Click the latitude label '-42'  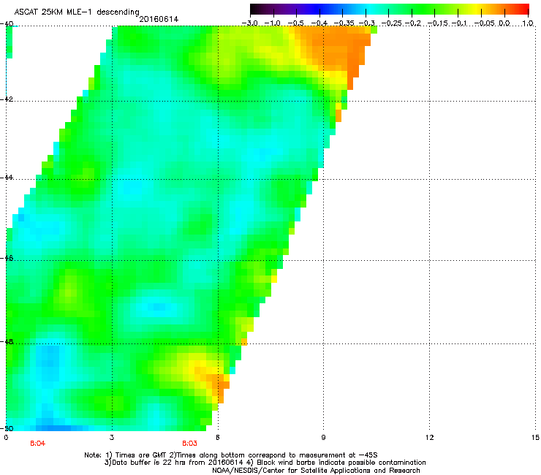pos(7,99)
